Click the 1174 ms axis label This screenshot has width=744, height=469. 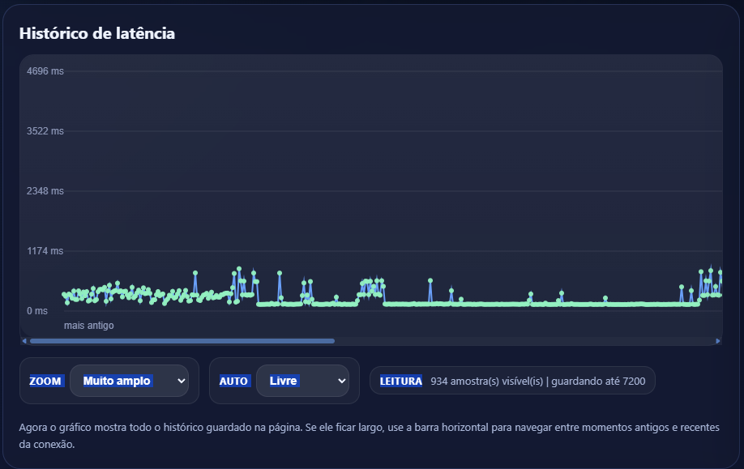[x=45, y=251]
